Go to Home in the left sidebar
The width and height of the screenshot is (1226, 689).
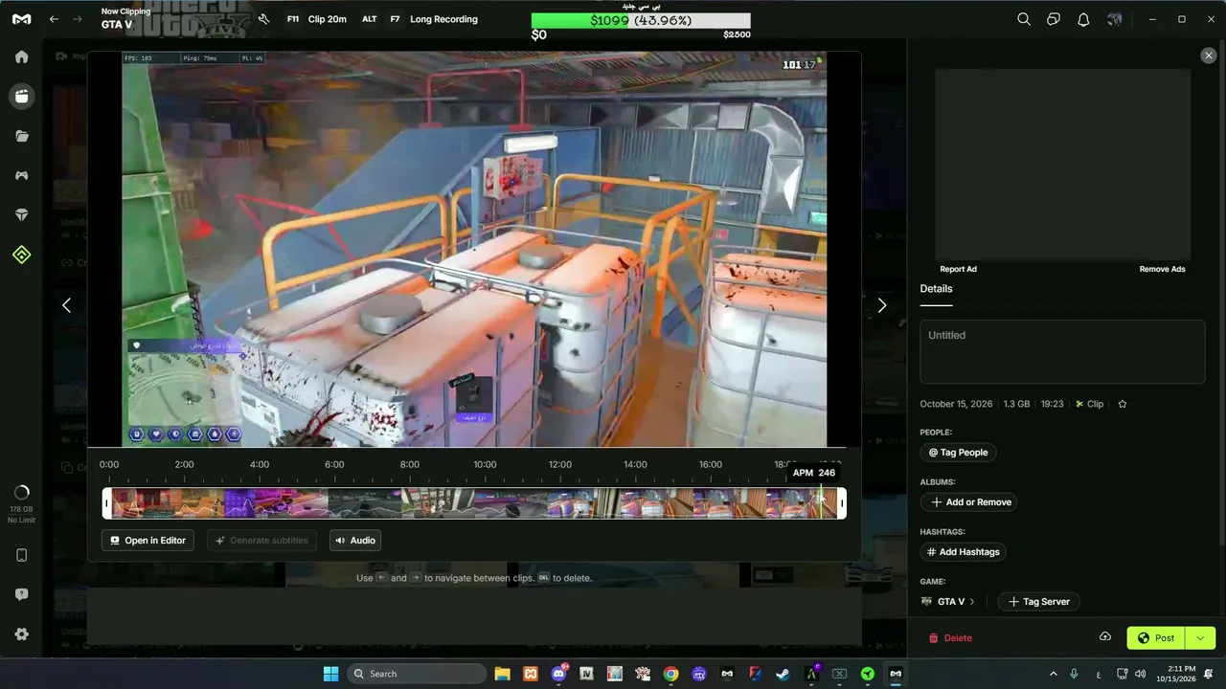coord(21,56)
